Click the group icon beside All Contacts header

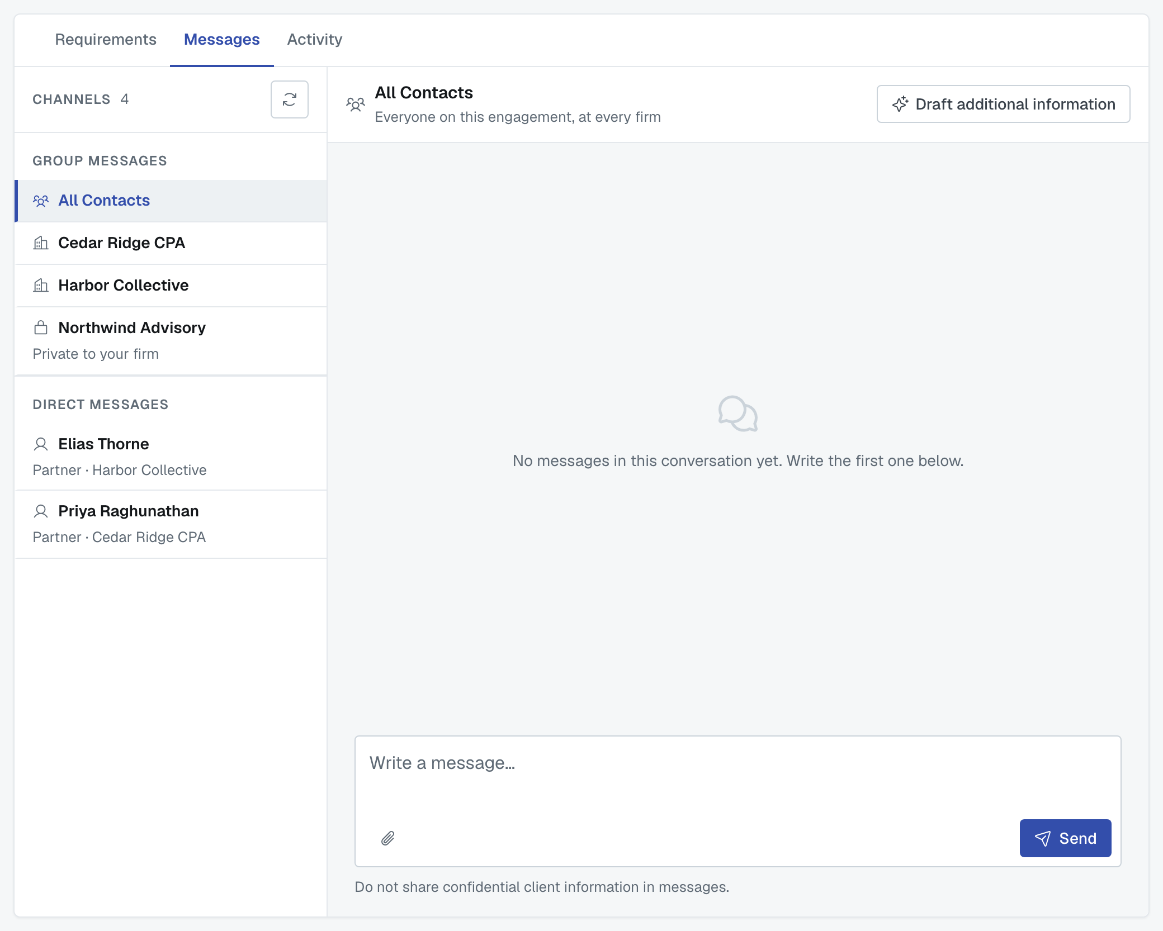click(356, 104)
